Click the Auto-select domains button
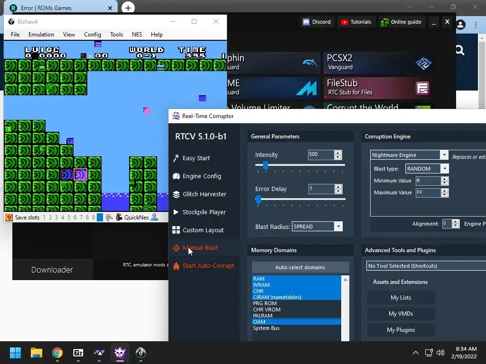Viewport: 486px width, 364px height. click(300, 267)
